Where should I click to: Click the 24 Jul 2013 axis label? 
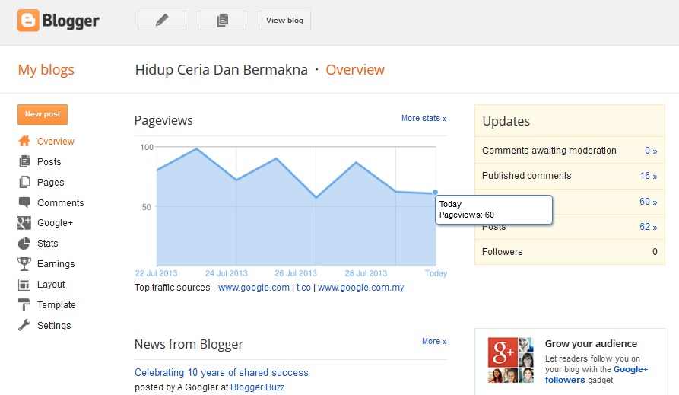(x=227, y=273)
